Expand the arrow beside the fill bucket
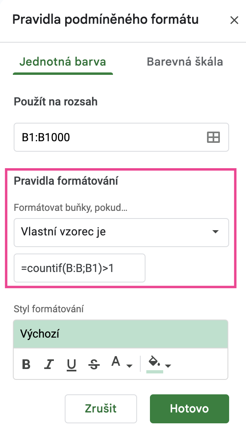Viewport: 246px width, 437px height. coord(168,366)
